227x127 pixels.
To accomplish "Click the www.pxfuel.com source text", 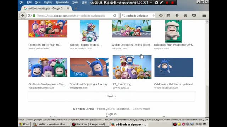I will pos(39,48).
